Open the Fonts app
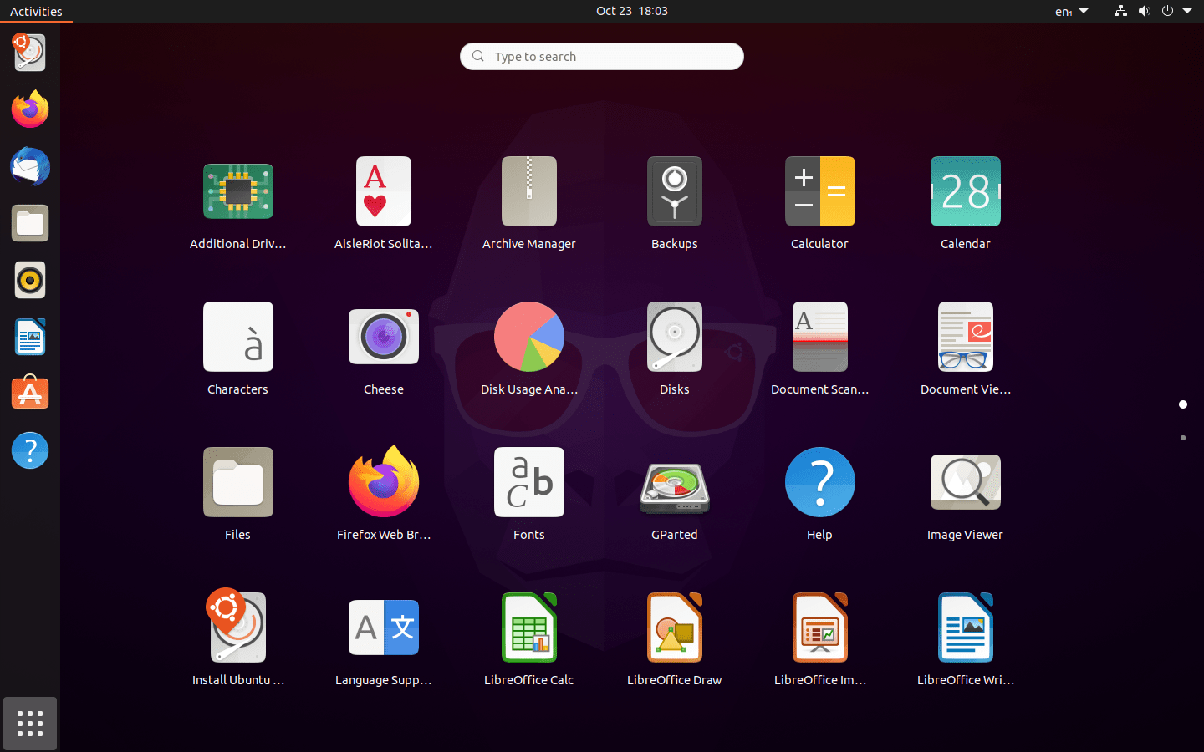 point(529,482)
